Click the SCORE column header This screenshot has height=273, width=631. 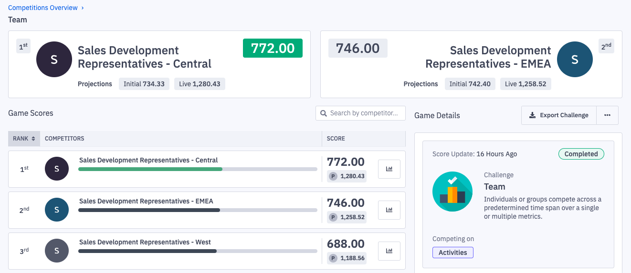click(x=336, y=139)
